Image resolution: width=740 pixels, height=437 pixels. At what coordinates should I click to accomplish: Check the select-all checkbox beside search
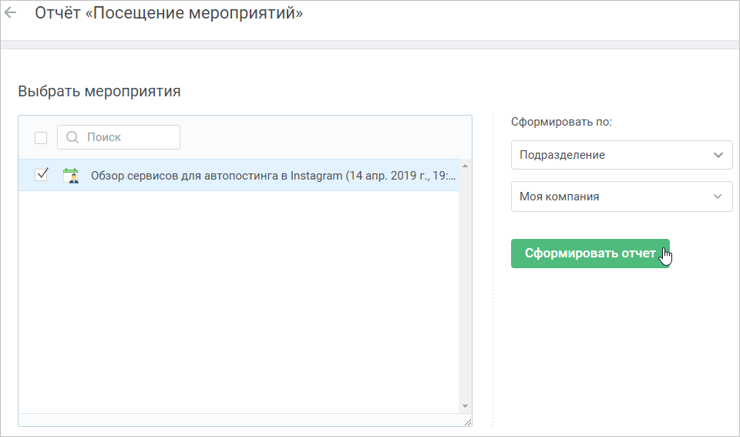41,138
